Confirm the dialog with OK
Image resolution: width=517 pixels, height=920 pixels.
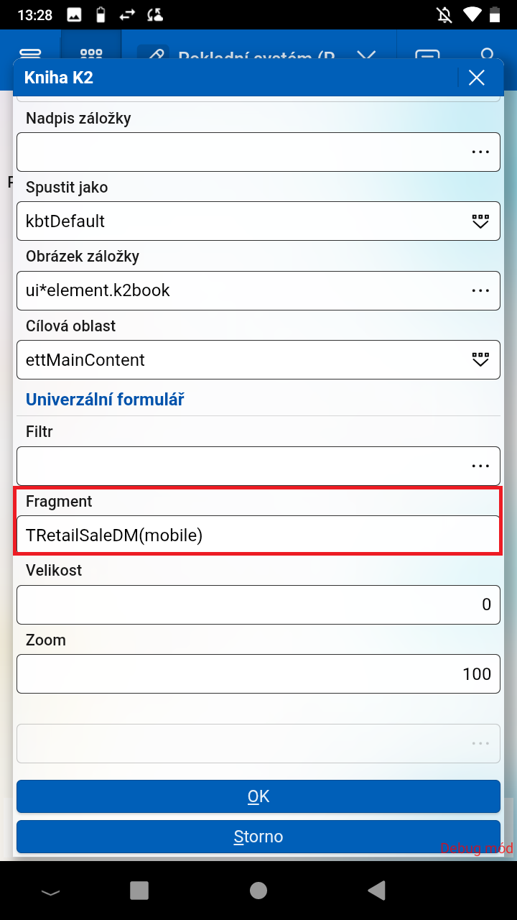[x=258, y=796]
